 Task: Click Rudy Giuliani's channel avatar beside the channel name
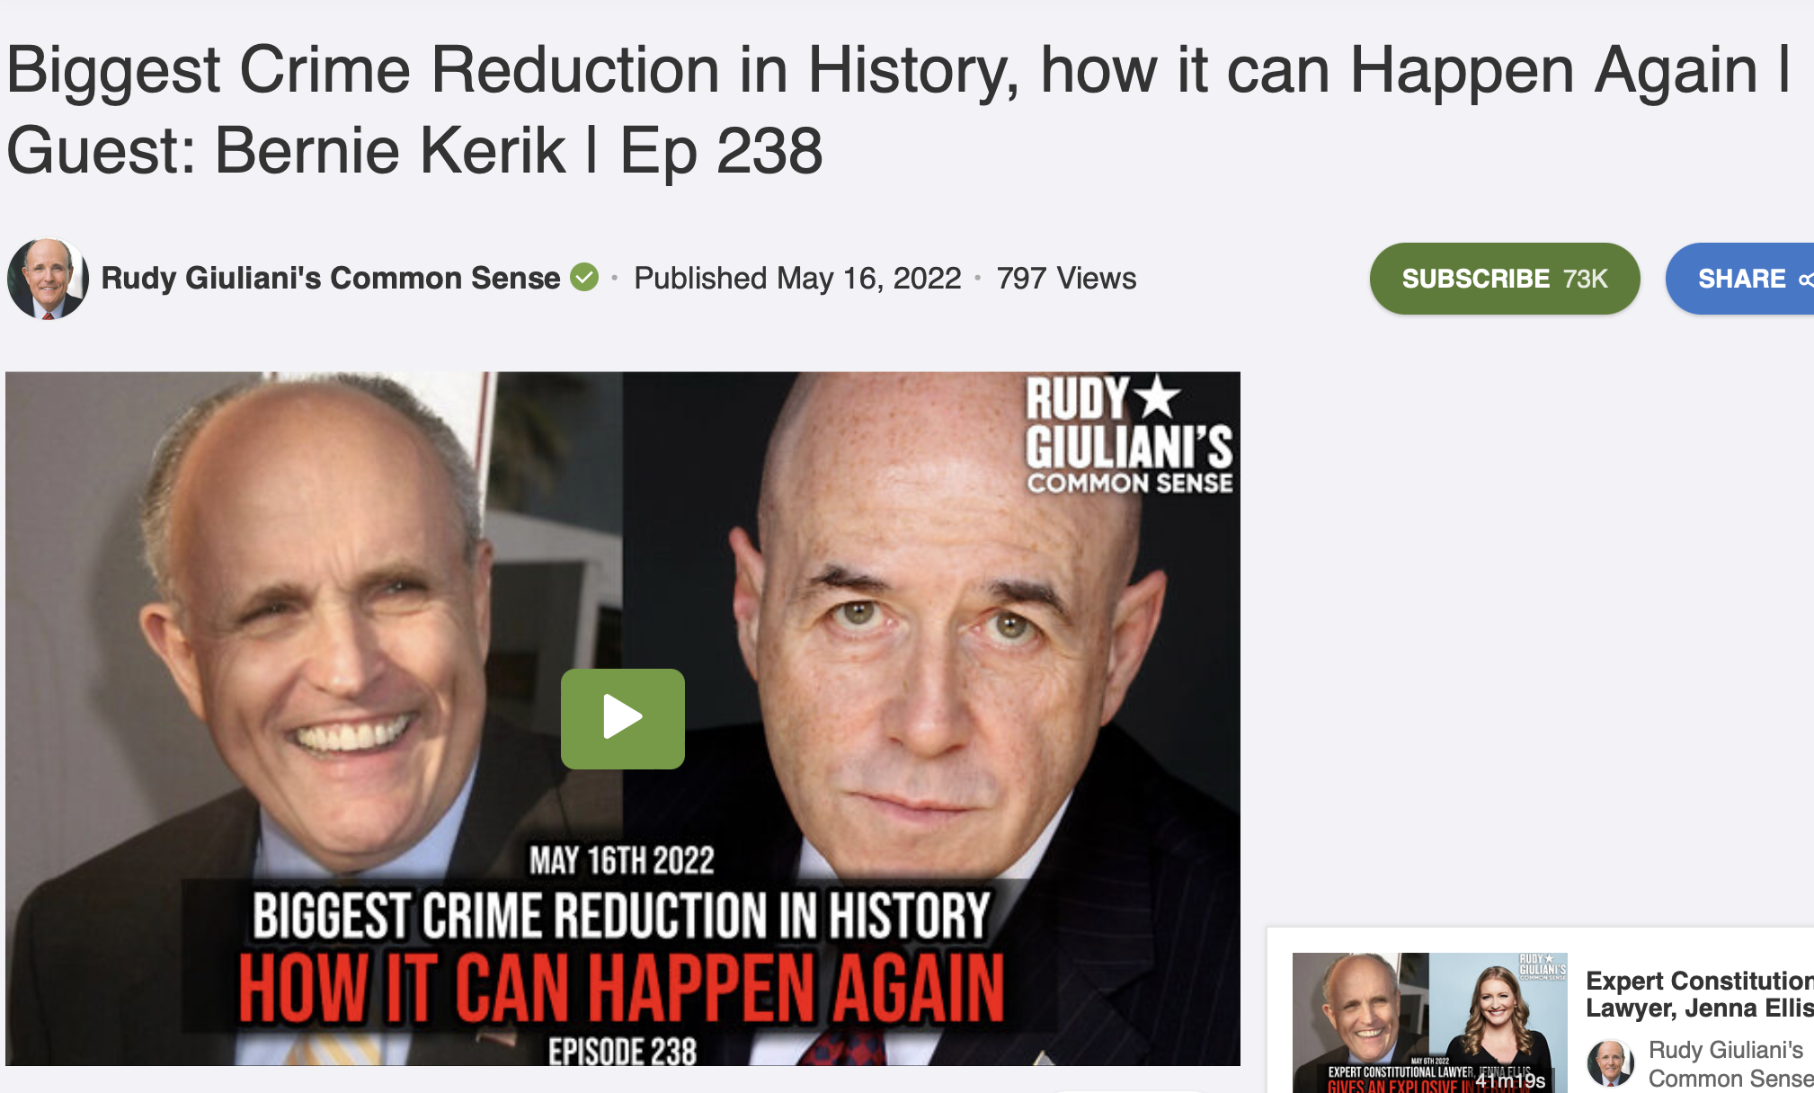(48, 279)
